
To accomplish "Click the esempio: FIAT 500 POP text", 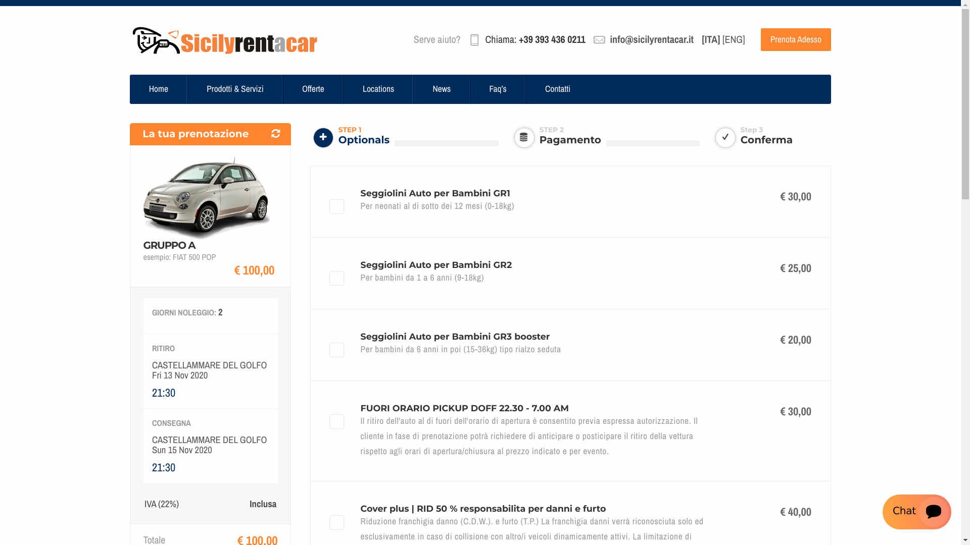I will tap(179, 257).
